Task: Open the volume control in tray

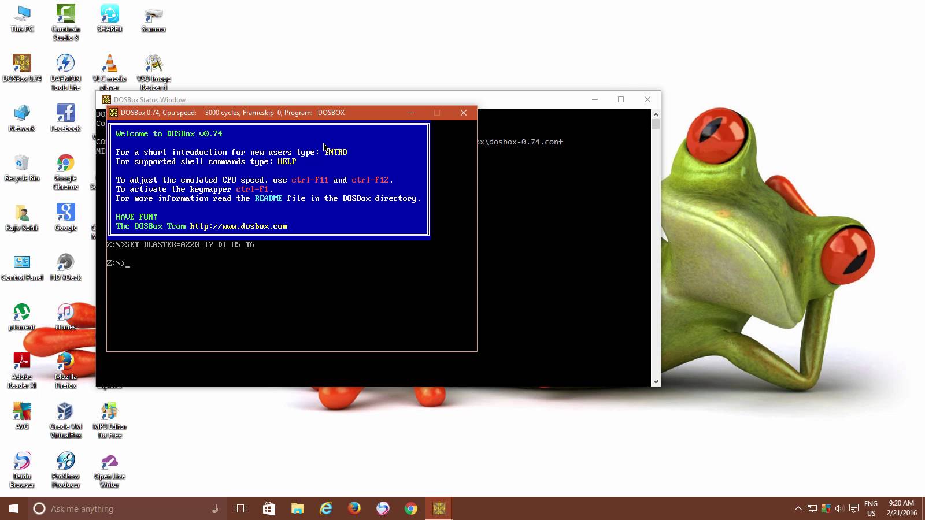Action: coord(839,508)
